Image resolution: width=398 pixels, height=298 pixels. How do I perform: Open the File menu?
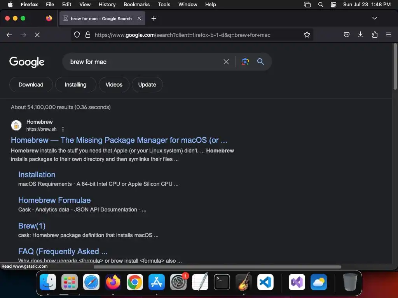click(x=50, y=4)
